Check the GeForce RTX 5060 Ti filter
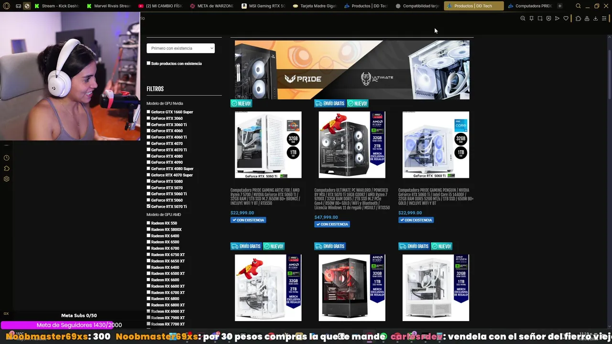The image size is (612, 344). [x=148, y=194]
